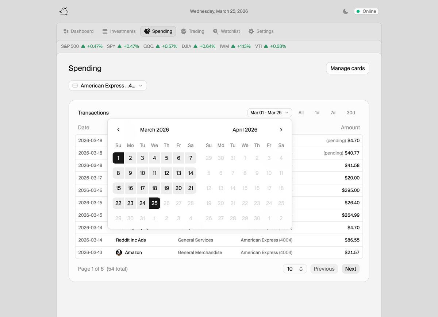
Task: Choose March 20 in calendar
Action: click(x=178, y=188)
